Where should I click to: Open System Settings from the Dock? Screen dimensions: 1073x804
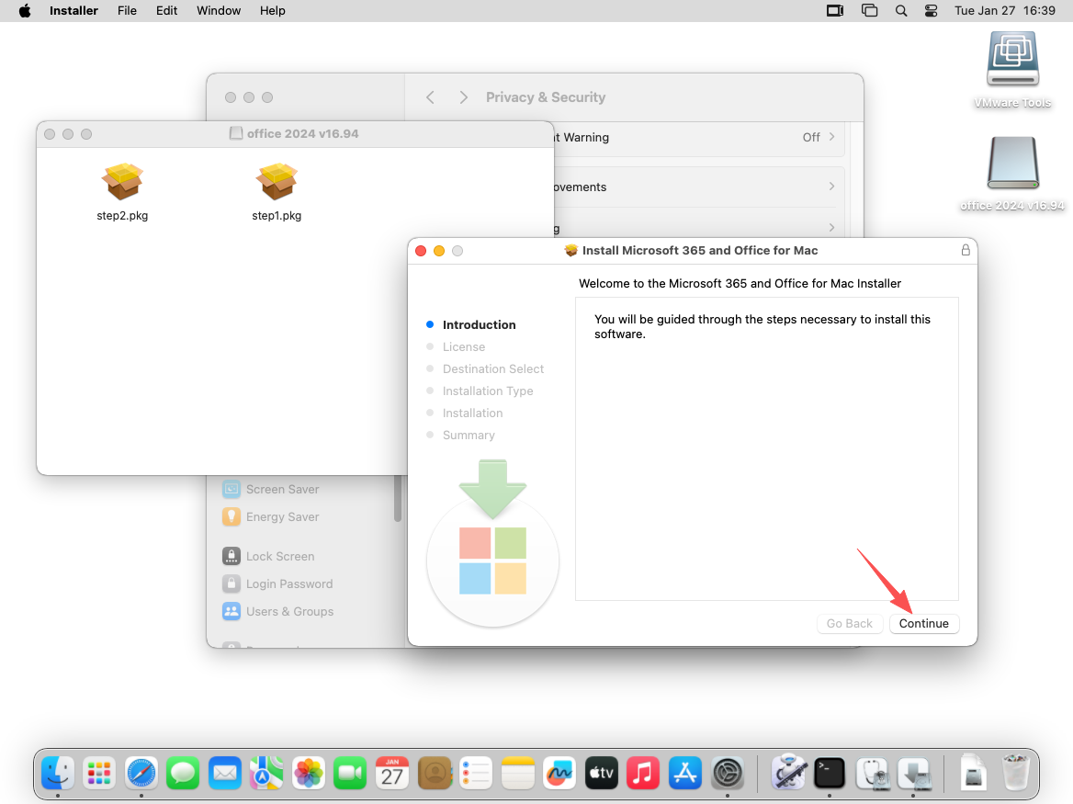(x=728, y=773)
